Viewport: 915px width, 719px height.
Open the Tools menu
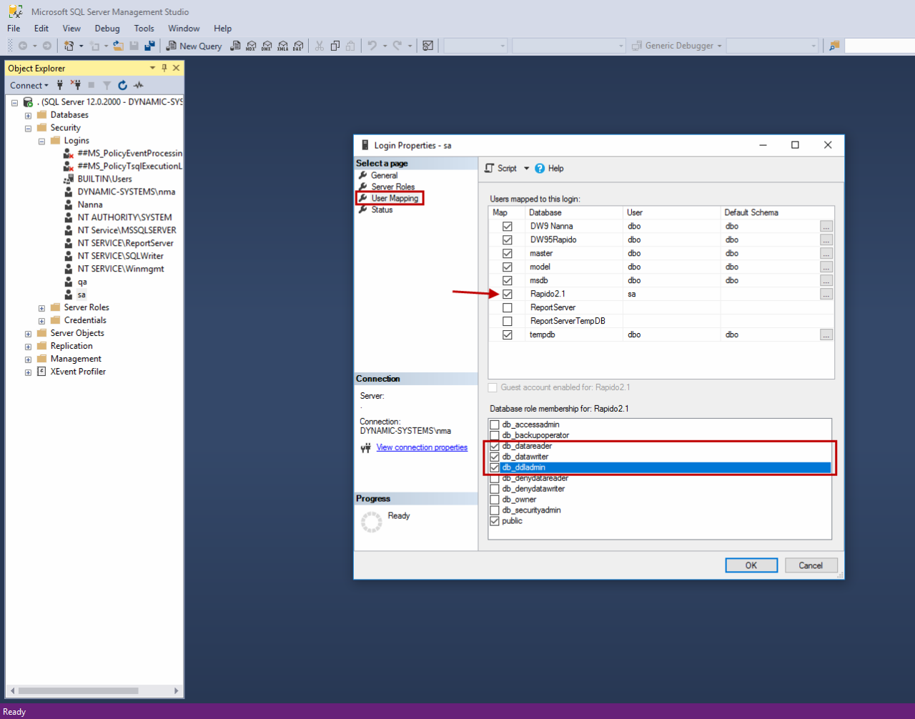[144, 29]
